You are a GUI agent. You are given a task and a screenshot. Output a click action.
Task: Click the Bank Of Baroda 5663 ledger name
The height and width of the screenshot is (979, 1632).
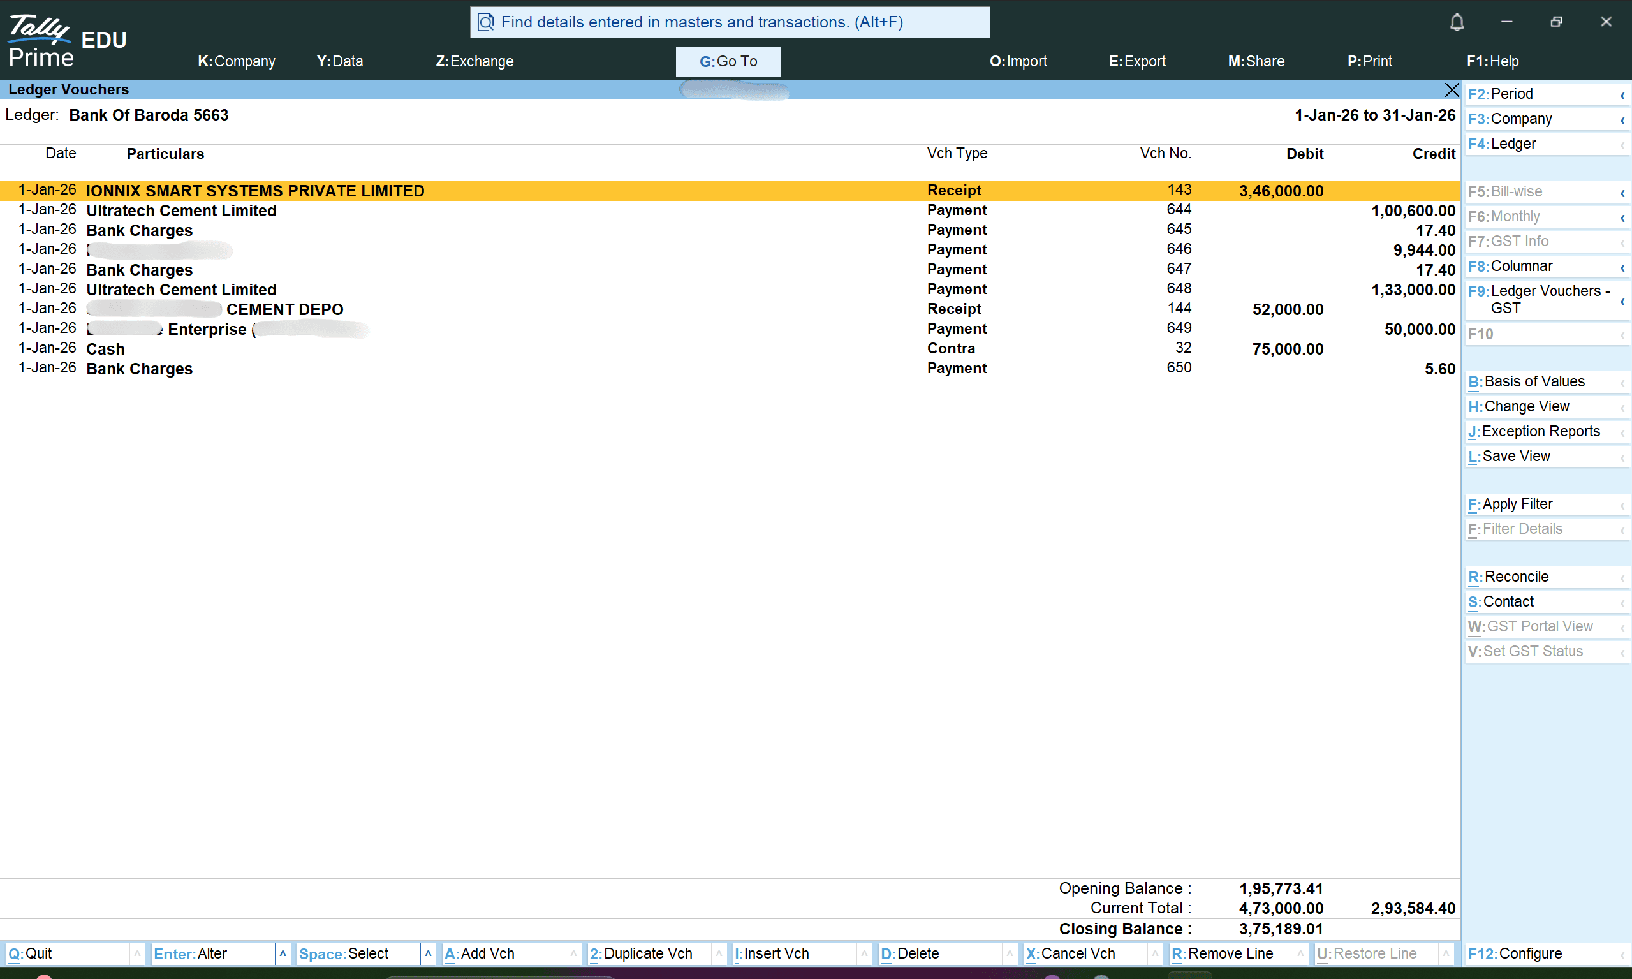click(x=149, y=115)
